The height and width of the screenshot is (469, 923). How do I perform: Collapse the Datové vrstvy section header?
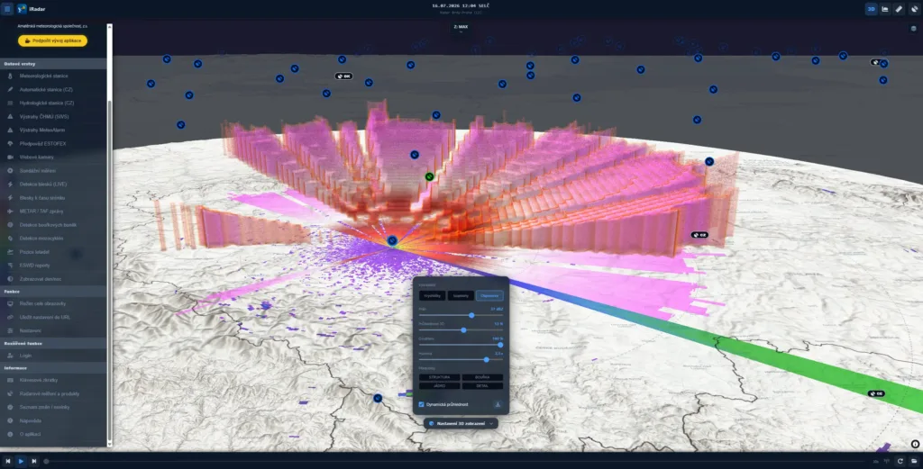coord(53,64)
